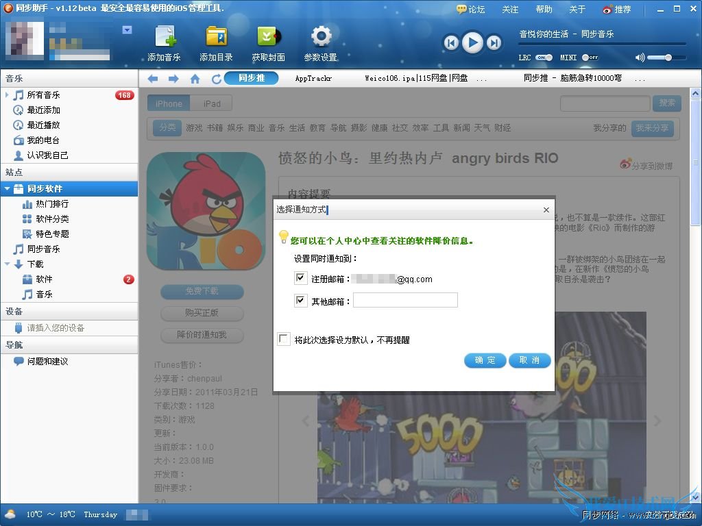Click the 获取封面 get cover icon
This screenshot has width=702, height=526.
pyautogui.click(x=269, y=37)
